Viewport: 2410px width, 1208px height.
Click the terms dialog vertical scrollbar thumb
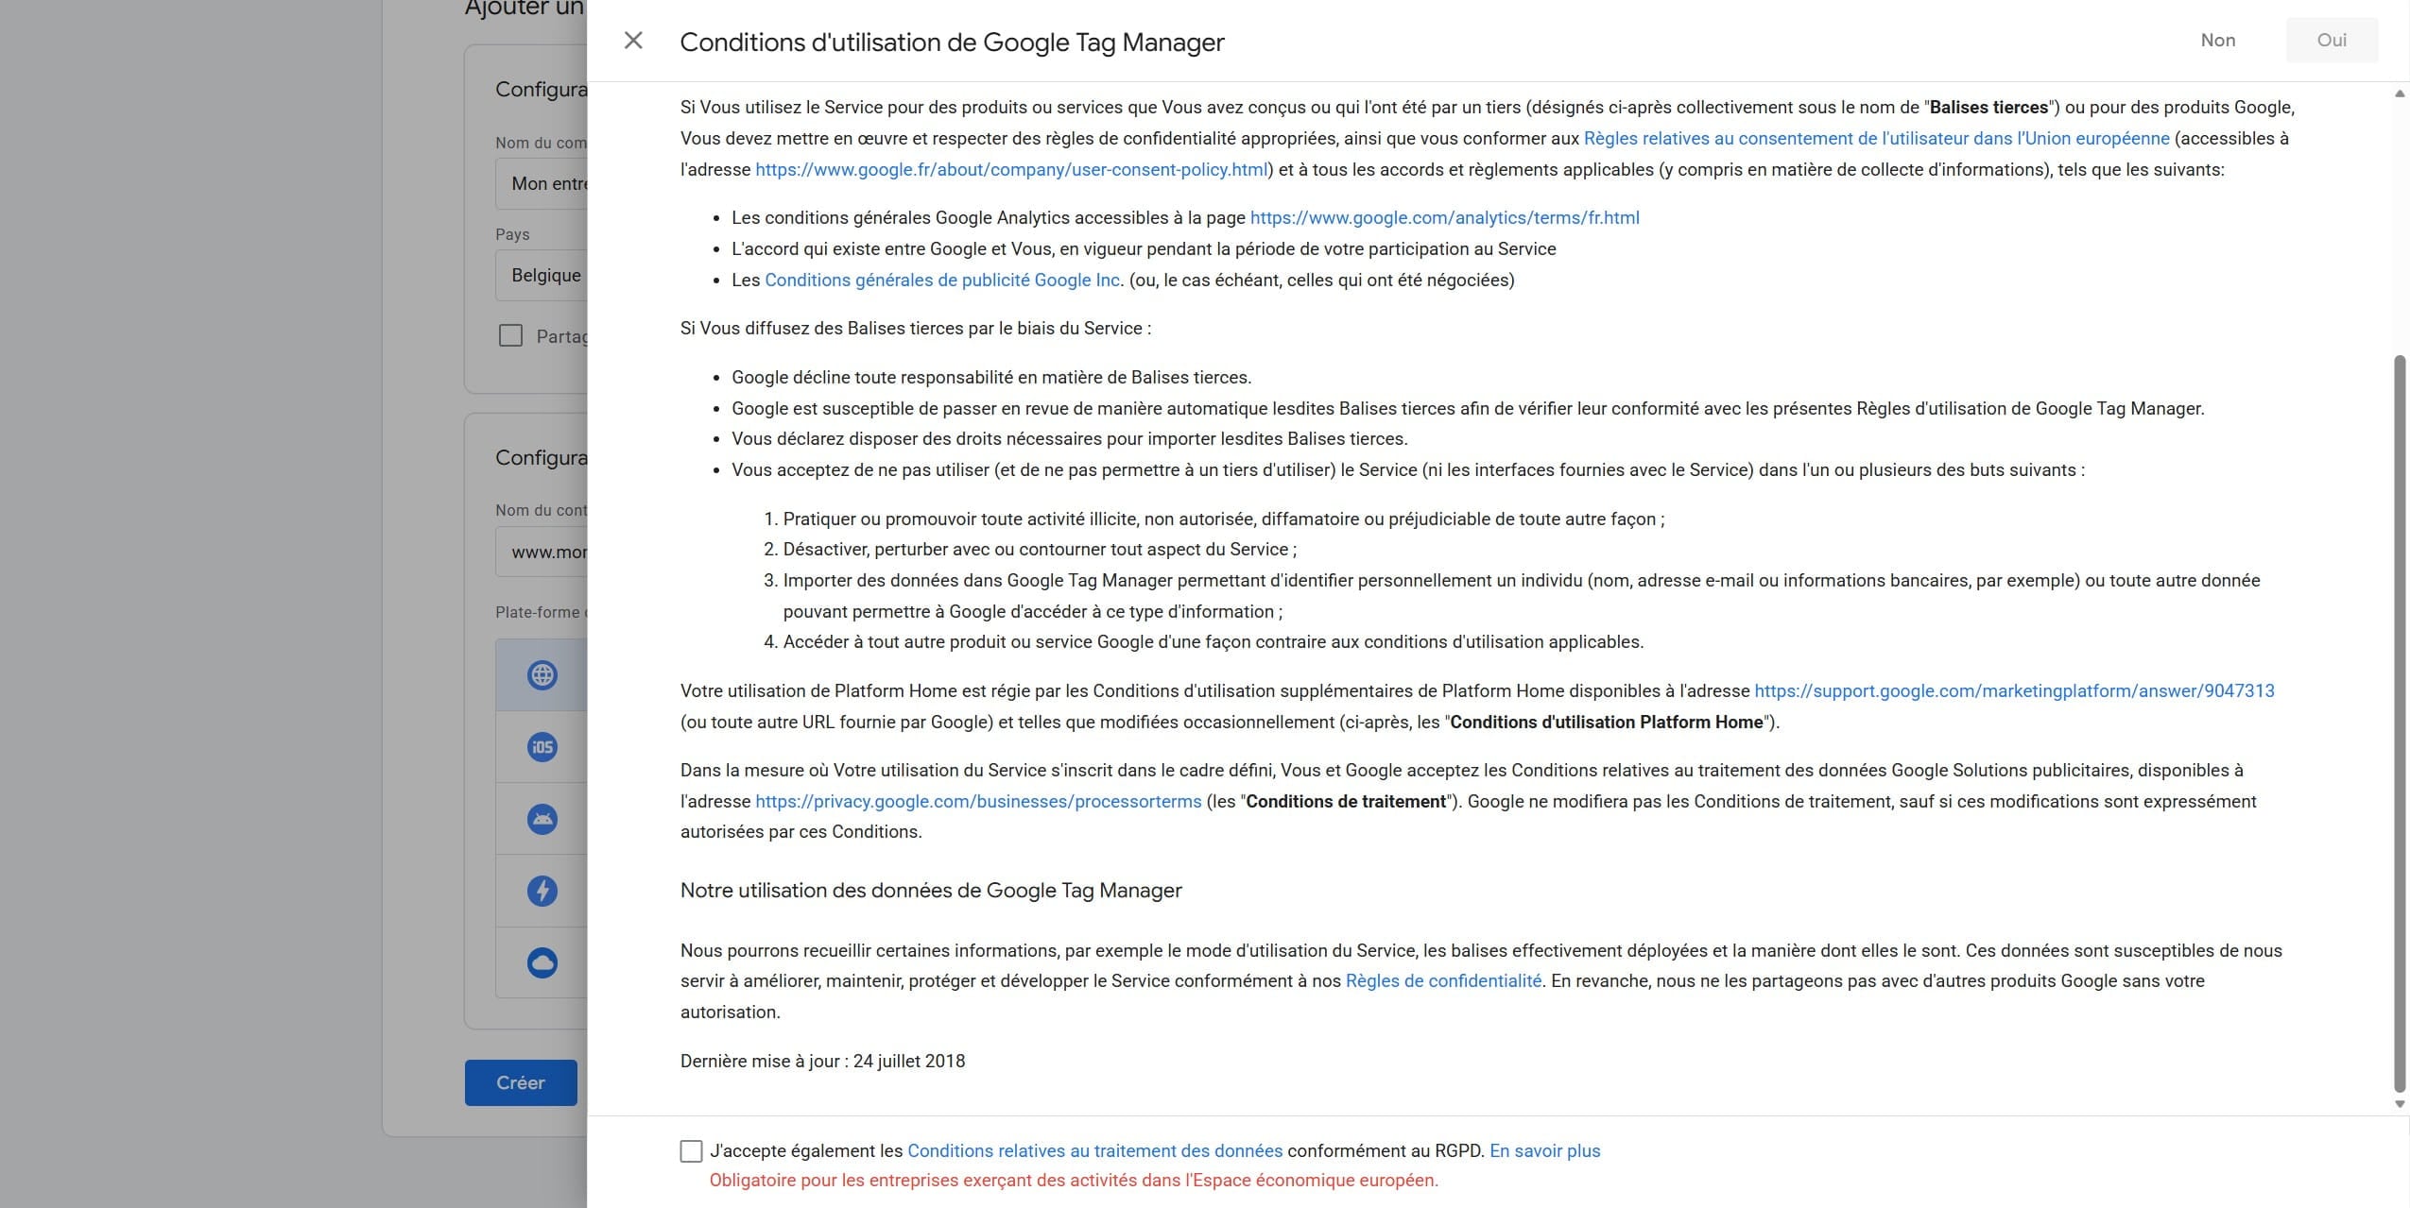[x=2399, y=723]
